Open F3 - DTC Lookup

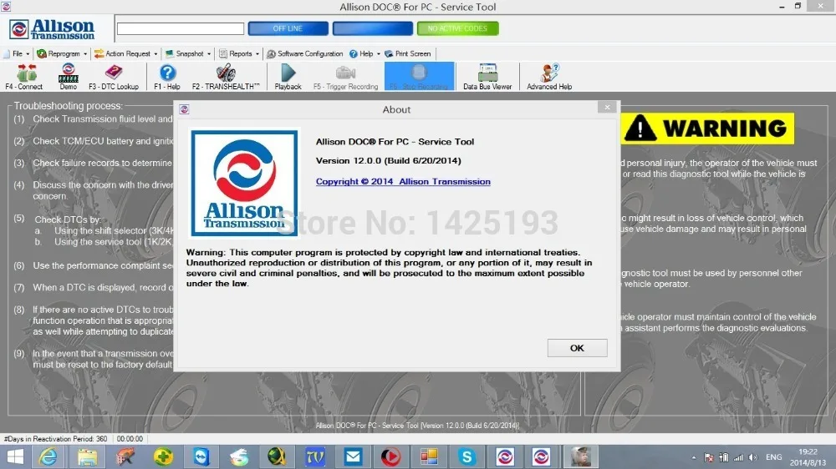[114, 77]
